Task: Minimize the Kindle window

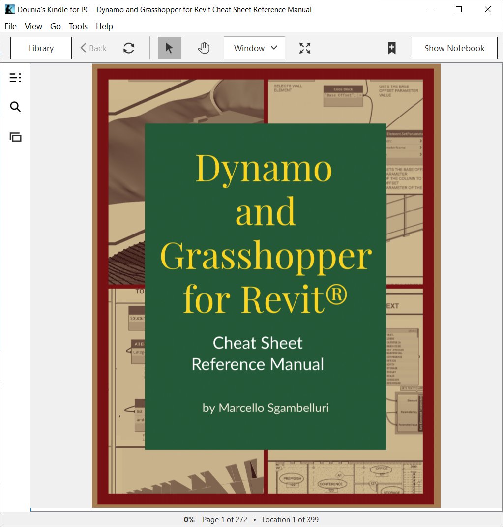Action: coord(430,9)
